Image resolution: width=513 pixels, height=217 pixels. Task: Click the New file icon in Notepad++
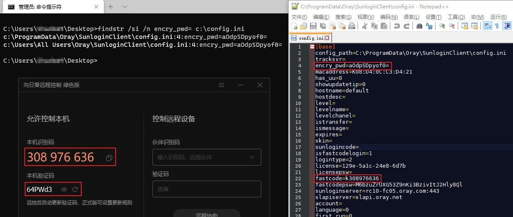click(x=294, y=26)
